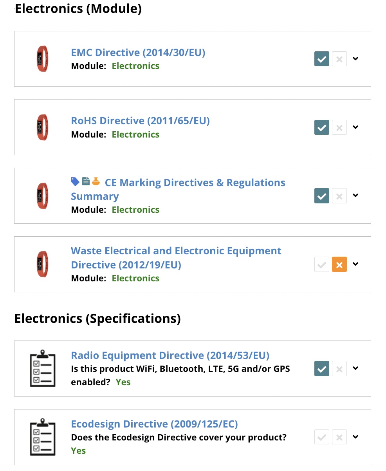Mark the RoHS Directive as rejected with X
Viewport: 386px width, 471px height.
pyautogui.click(x=339, y=127)
